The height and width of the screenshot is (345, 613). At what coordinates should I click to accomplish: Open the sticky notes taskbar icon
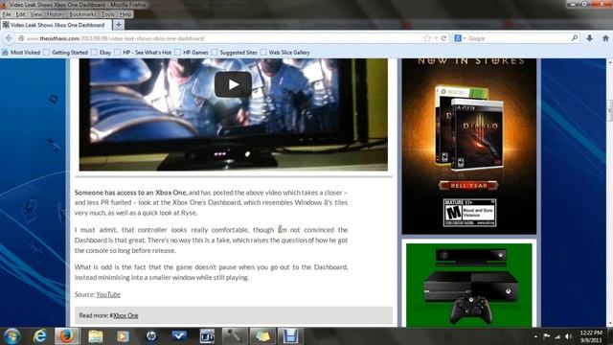pyautogui.click(x=262, y=336)
